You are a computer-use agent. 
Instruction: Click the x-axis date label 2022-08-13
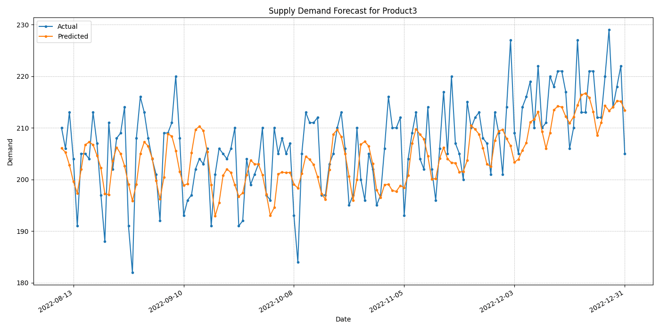pyautogui.click(x=56, y=301)
